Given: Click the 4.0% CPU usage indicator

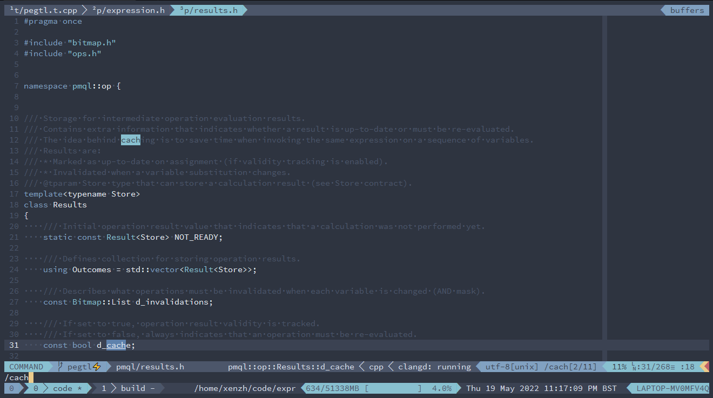Looking at the screenshot, I should [442, 388].
